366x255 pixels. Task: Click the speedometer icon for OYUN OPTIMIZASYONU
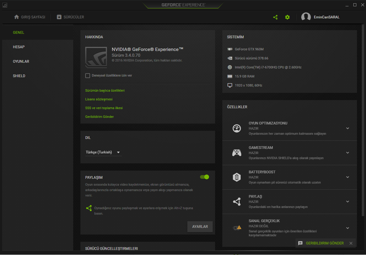click(x=237, y=128)
